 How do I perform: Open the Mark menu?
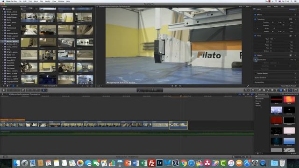point(36,1)
